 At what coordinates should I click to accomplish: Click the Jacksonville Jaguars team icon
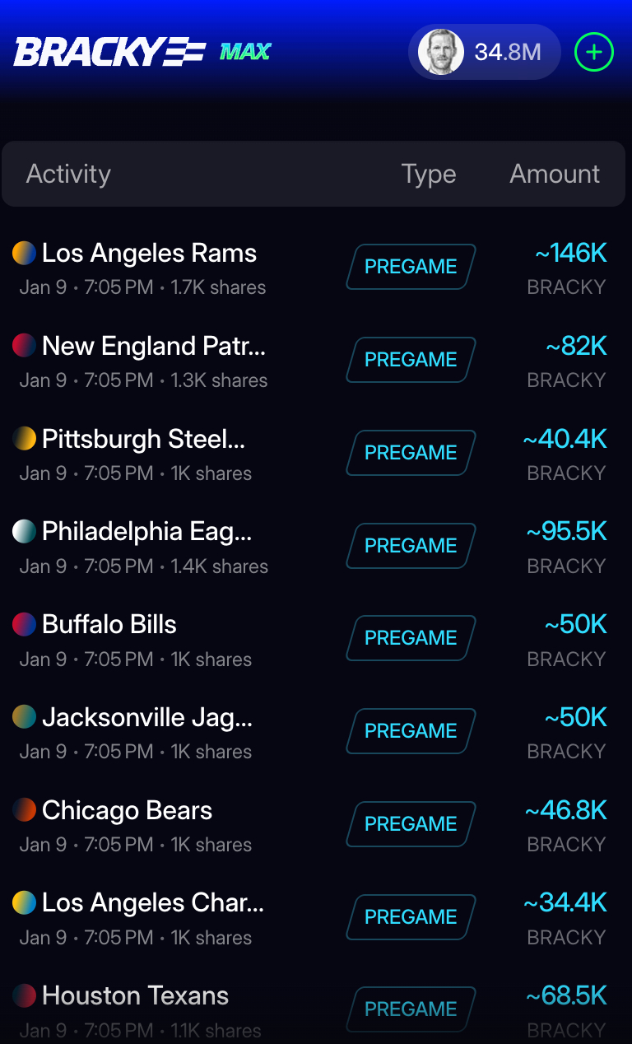tap(24, 717)
